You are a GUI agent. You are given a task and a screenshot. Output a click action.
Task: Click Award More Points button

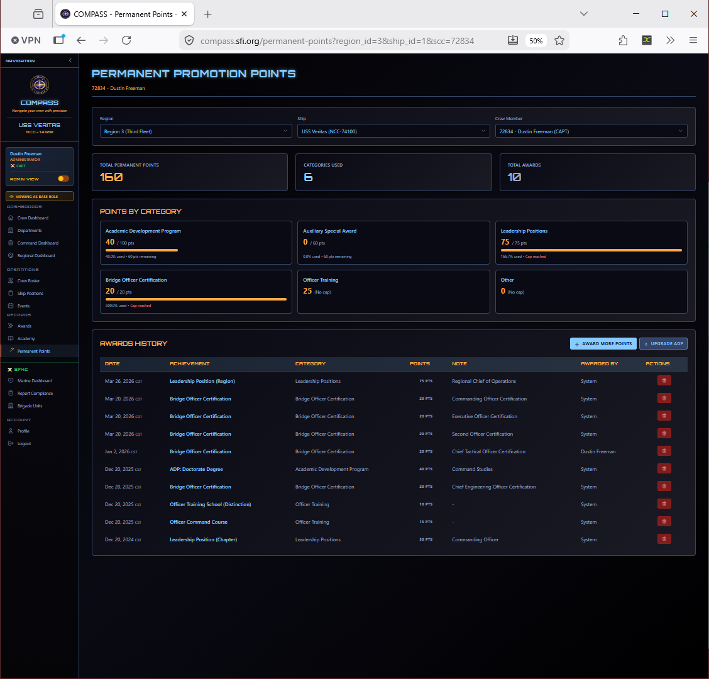click(603, 344)
